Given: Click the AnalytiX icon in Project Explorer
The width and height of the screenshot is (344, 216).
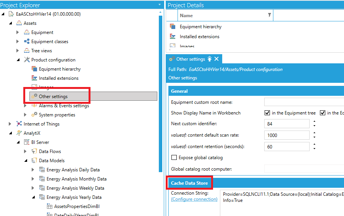Looking at the screenshot, I should tap(19, 133).
